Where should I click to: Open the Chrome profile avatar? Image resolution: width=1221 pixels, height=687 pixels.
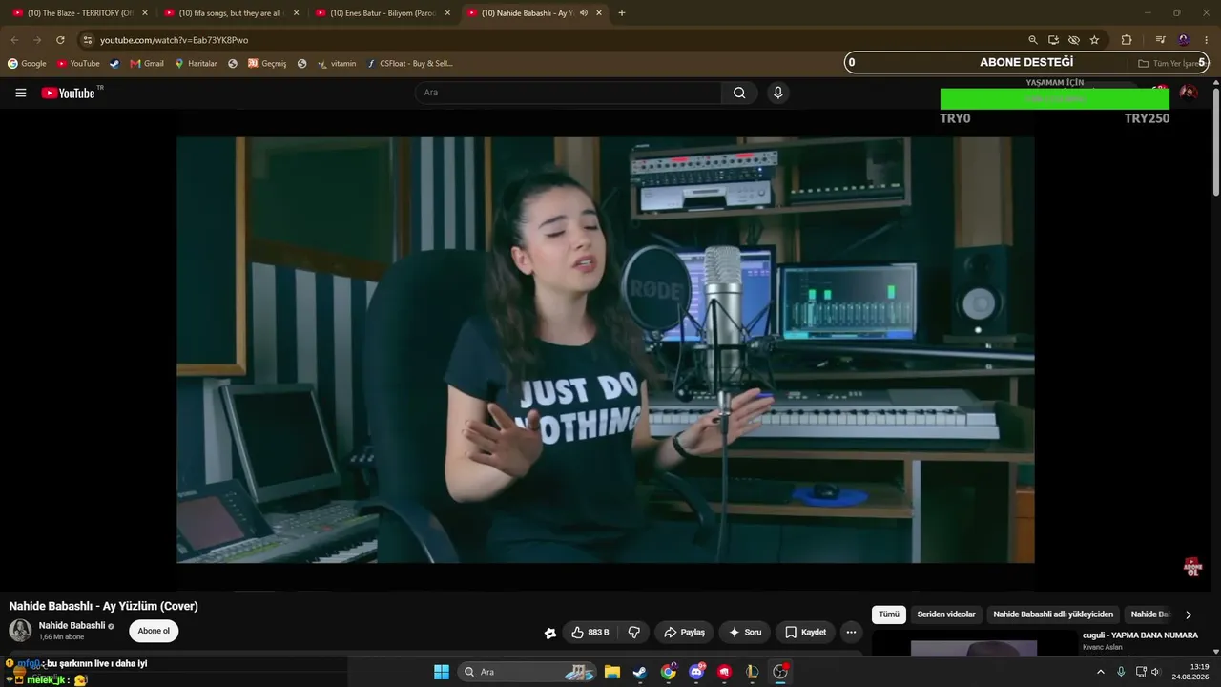pos(1184,40)
